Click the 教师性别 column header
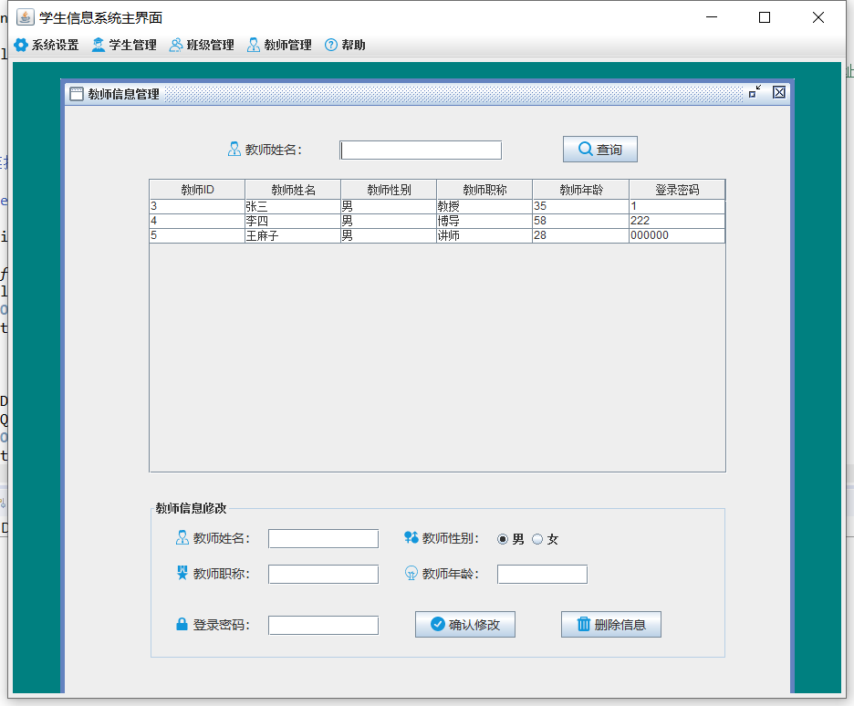This screenshot has height=706, width=854. [x=389, y=190]
